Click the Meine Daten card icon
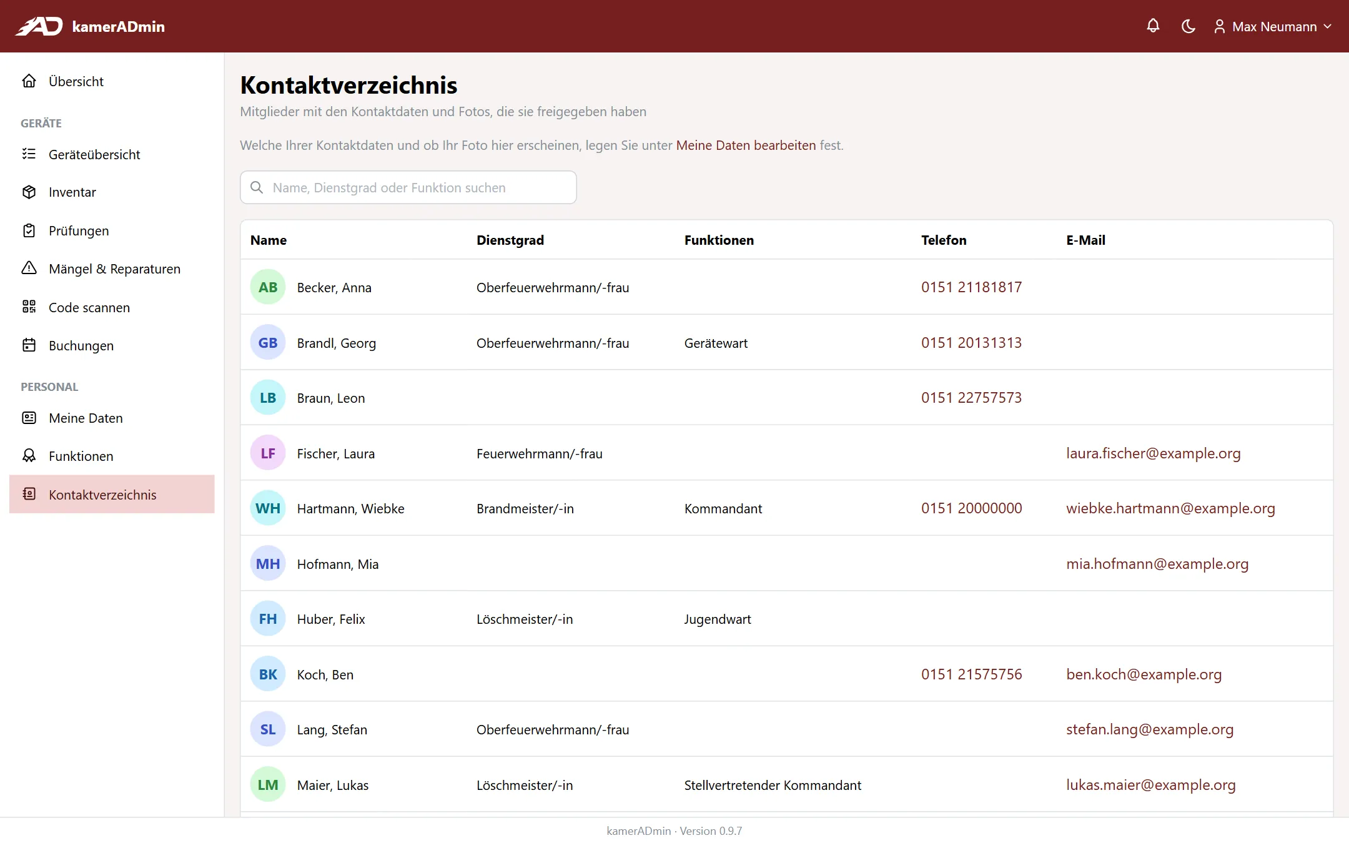This screenshot has height=843, width=1349. pyautogui.click(x=29, y=418)
